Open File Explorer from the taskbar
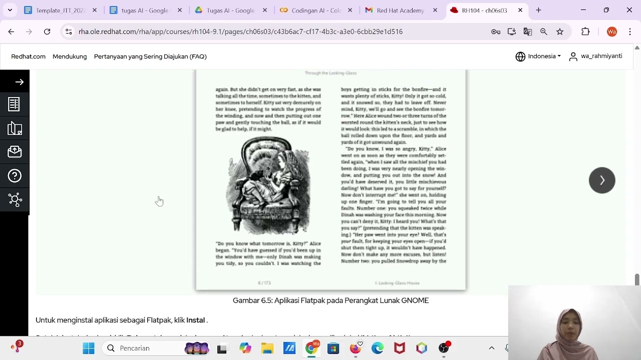This screenshot has height=360, width=641. 267,348
